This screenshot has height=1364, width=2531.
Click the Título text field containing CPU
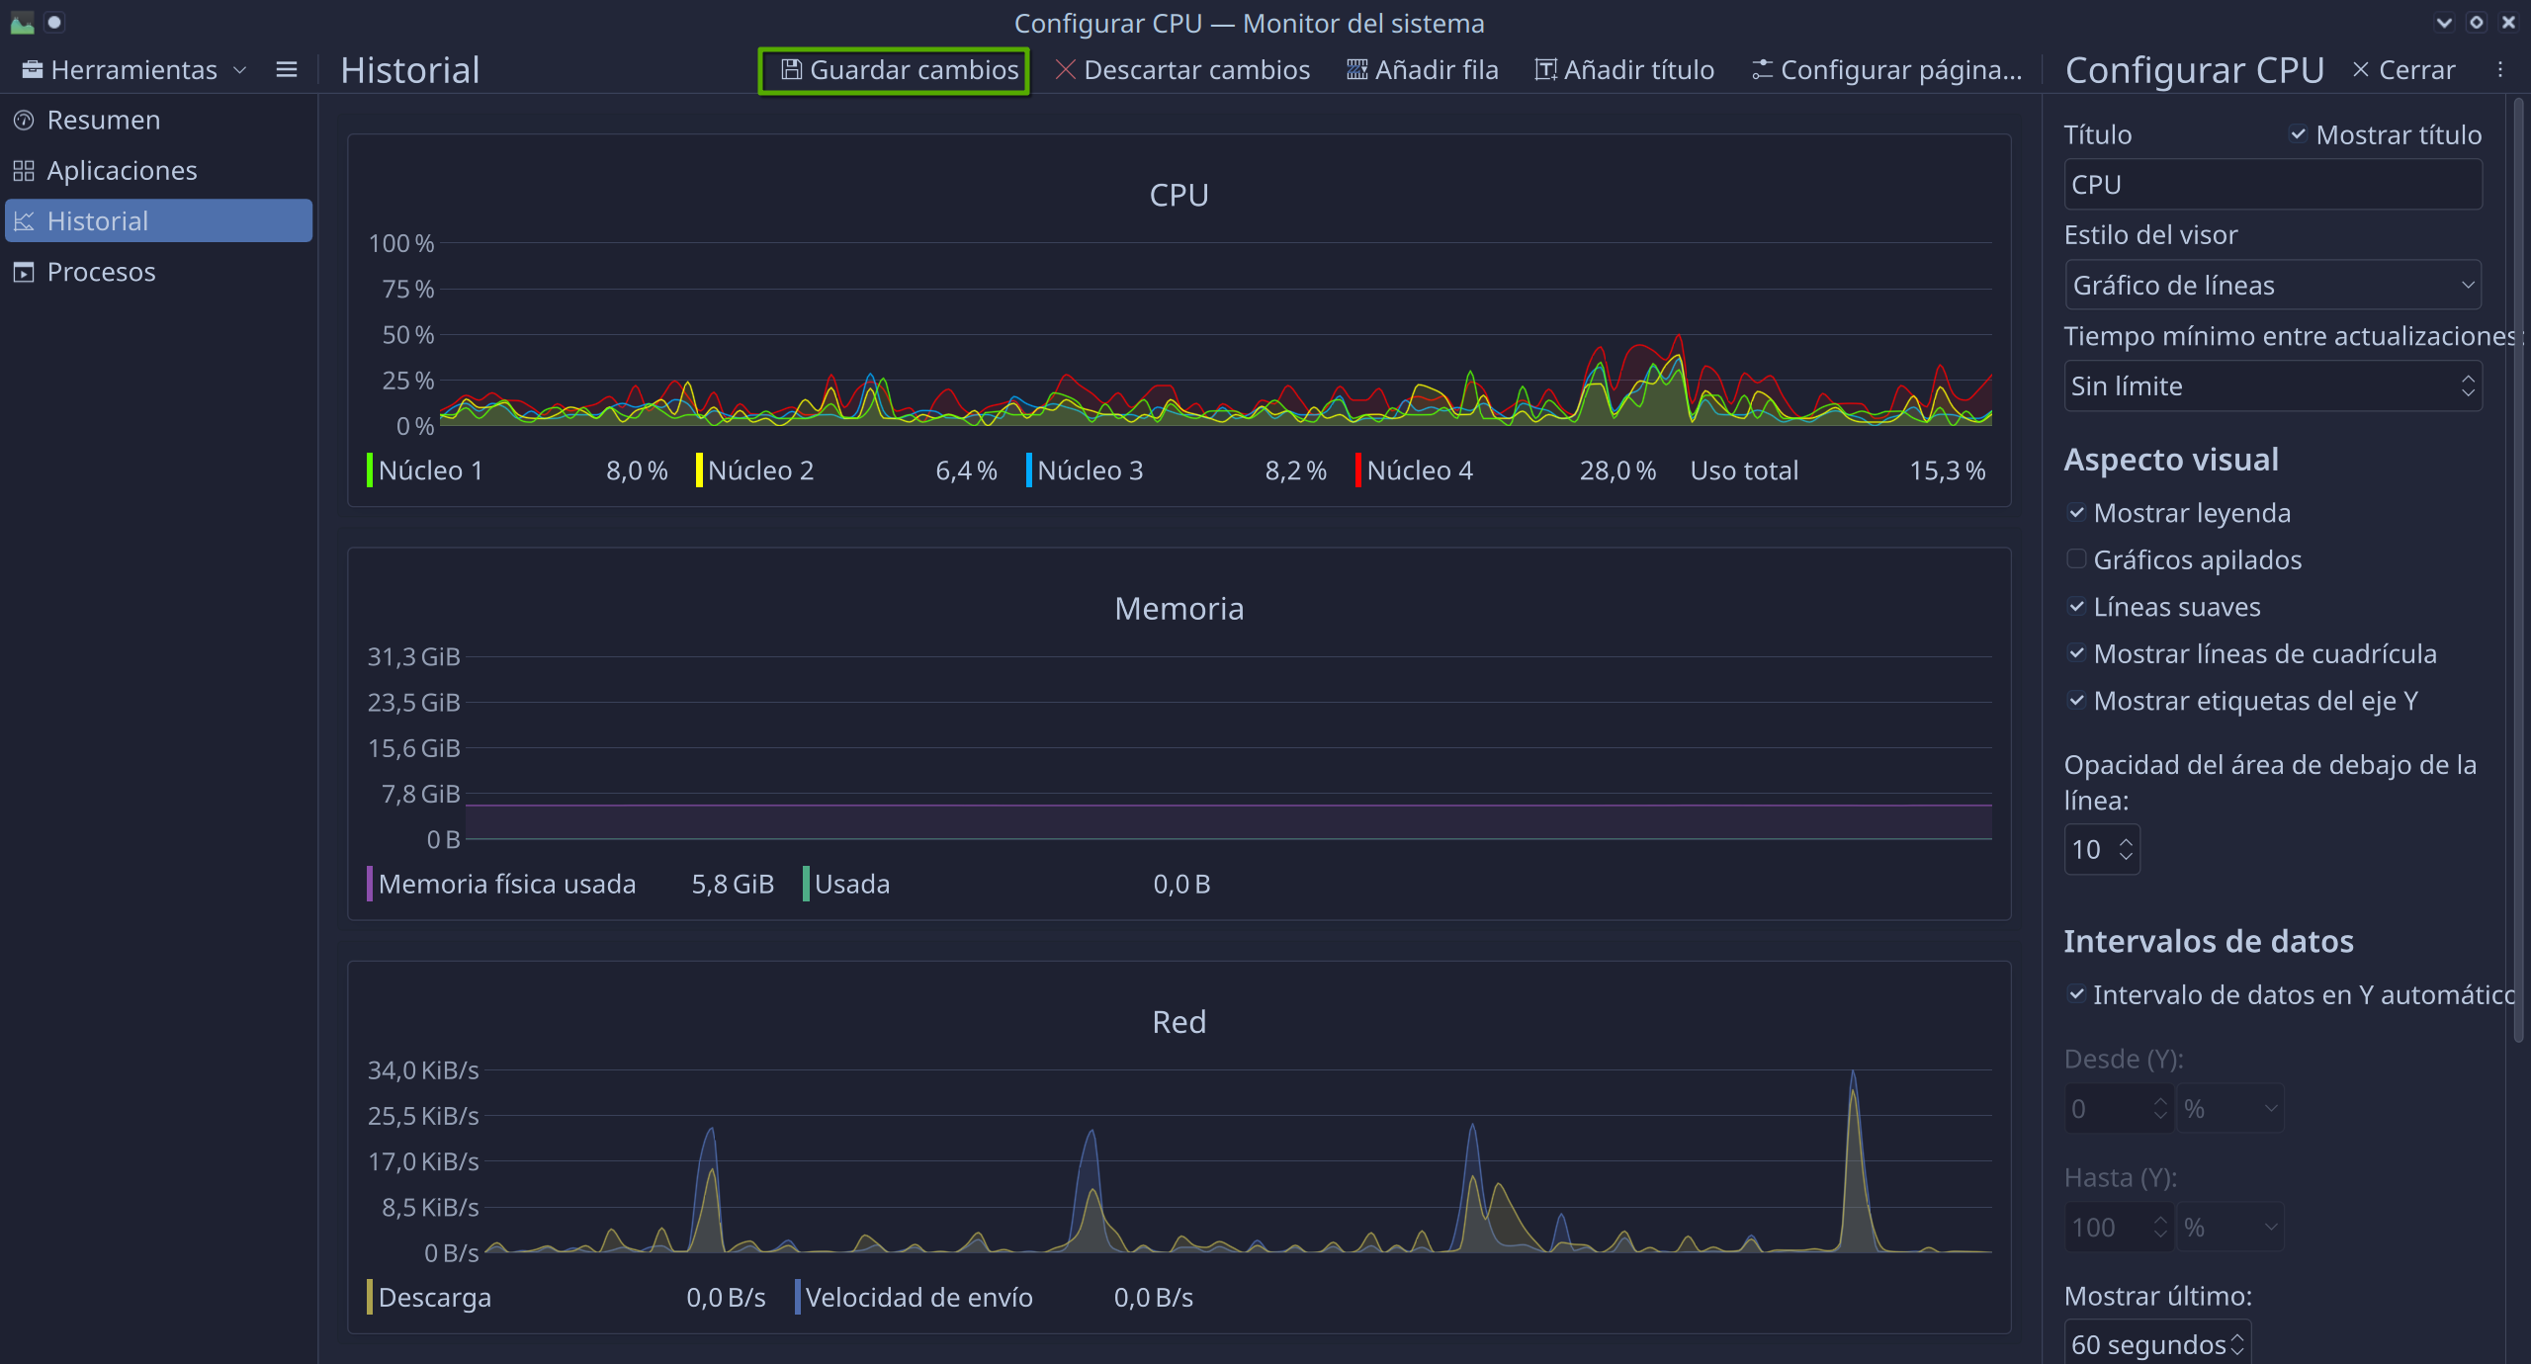click(2272, 185)
